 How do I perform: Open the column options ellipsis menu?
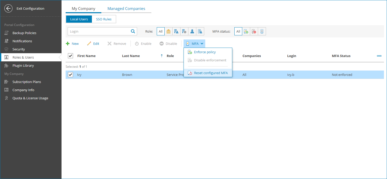(379, 56)
